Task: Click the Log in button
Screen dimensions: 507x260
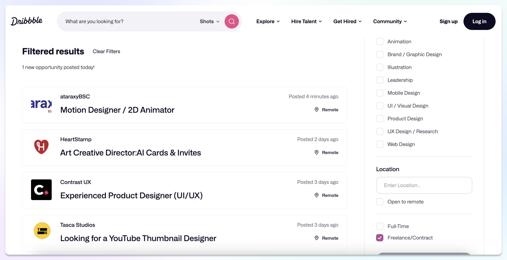Action: [479, 21]
